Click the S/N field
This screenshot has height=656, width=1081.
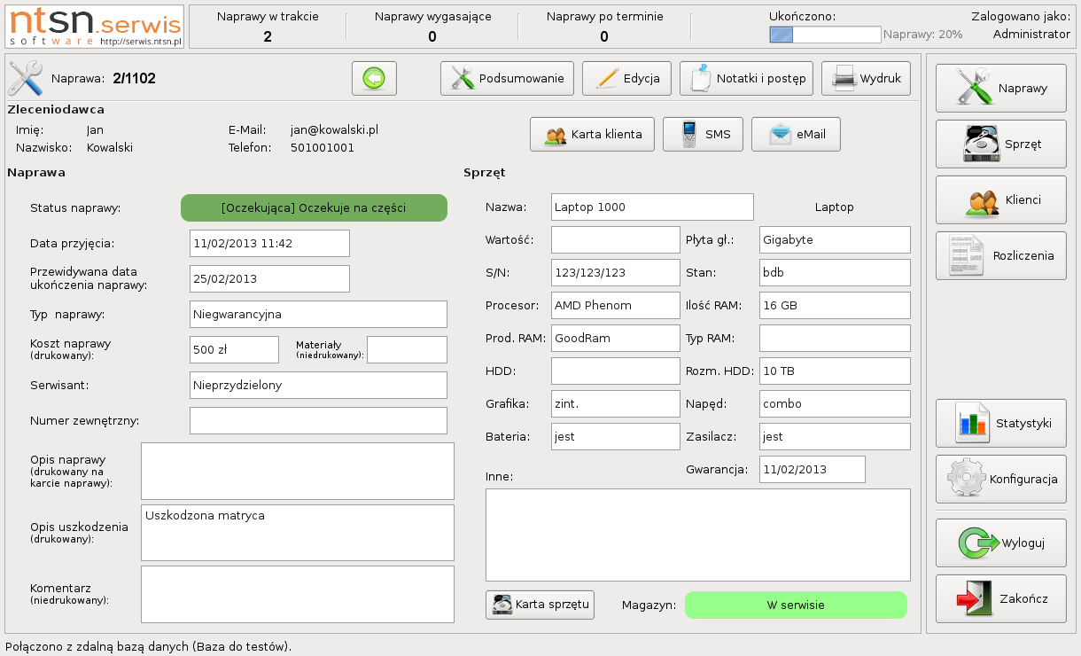click(616, 272)
